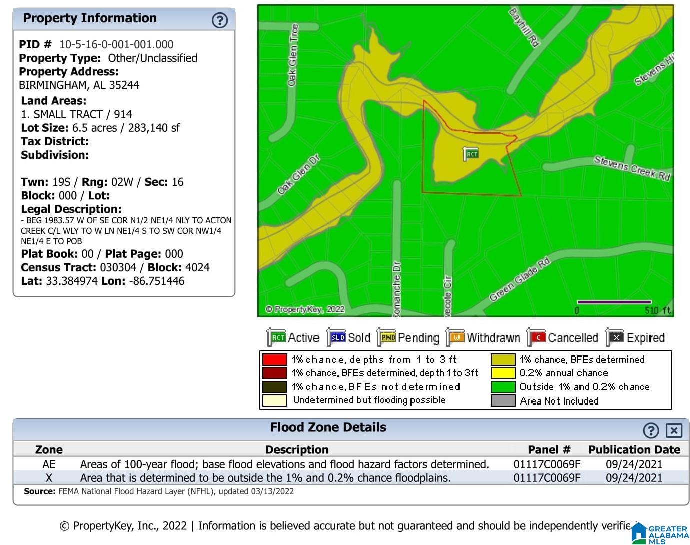
Task: Click the Expired status legend icon
Action: click(x=615, y=337)
